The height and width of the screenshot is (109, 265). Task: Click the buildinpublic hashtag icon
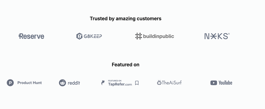click(x=138, y=36)
